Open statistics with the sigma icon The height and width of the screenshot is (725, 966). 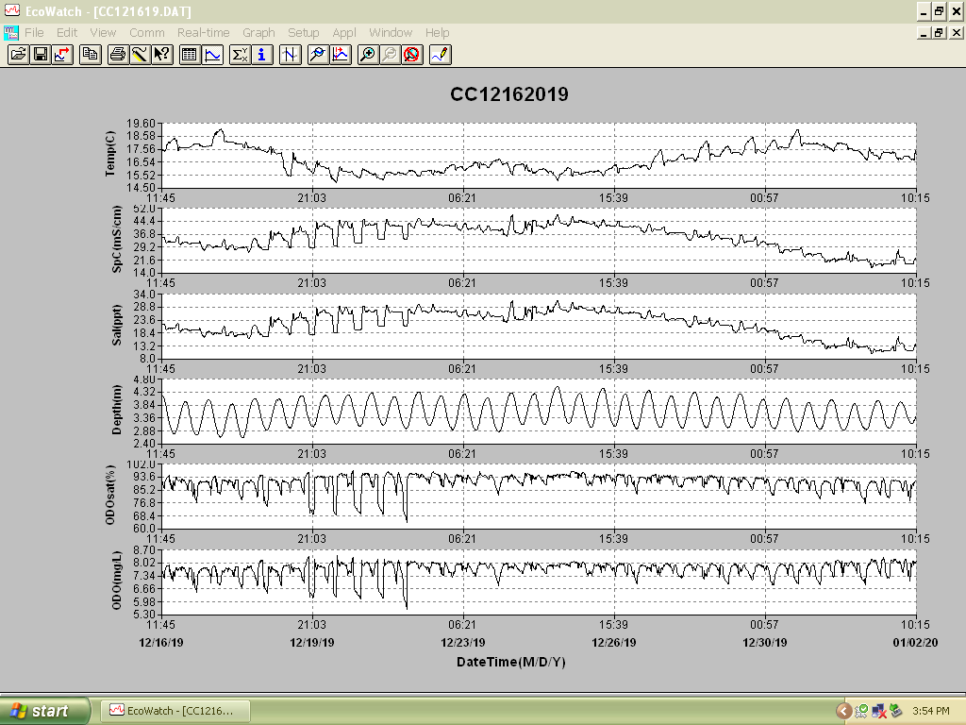(240, 55)
